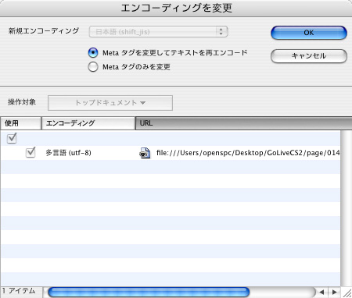Click the scroll right arrow

(x=334, y=293)
